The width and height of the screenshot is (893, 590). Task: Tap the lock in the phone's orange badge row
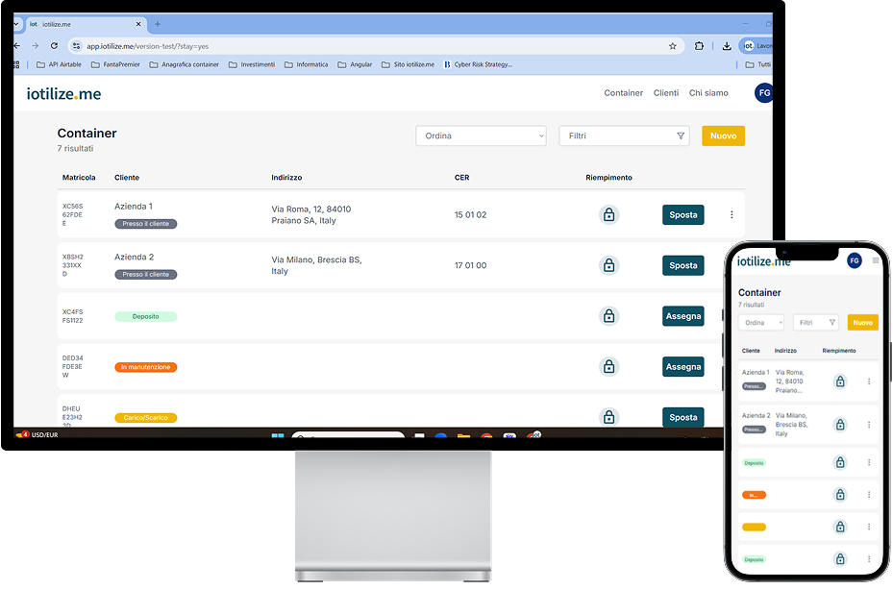point(840,495)
